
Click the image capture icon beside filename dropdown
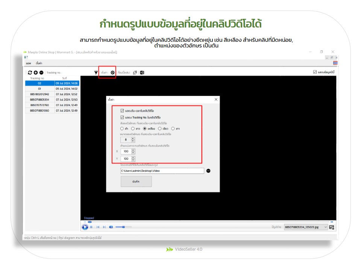331,227
